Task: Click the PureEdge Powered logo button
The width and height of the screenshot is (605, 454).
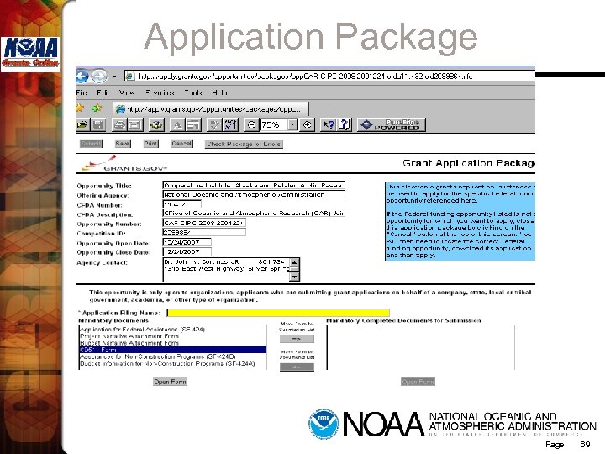Action: 392,124
